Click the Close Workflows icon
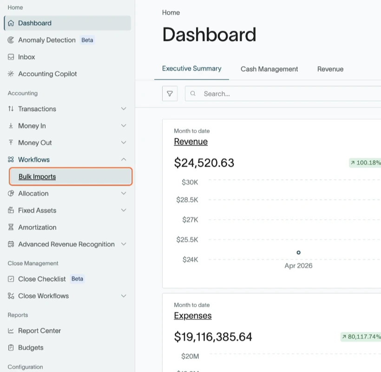Image resolution: width=381 pixels, height=372 pixels. pyautogui.click(x=11, y=296)
